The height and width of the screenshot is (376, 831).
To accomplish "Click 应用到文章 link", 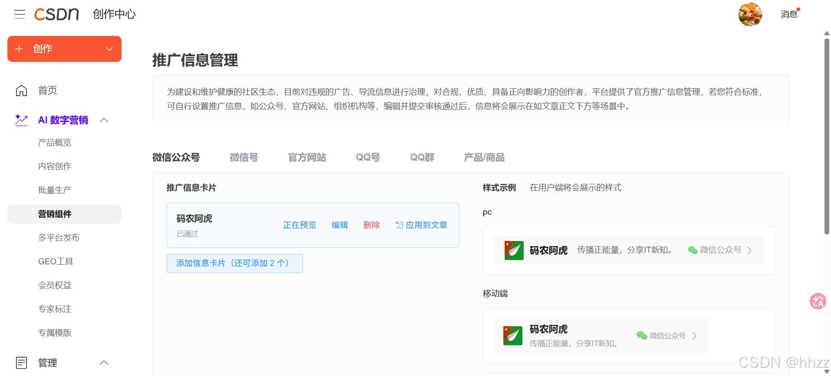I will tap(422, 225).
